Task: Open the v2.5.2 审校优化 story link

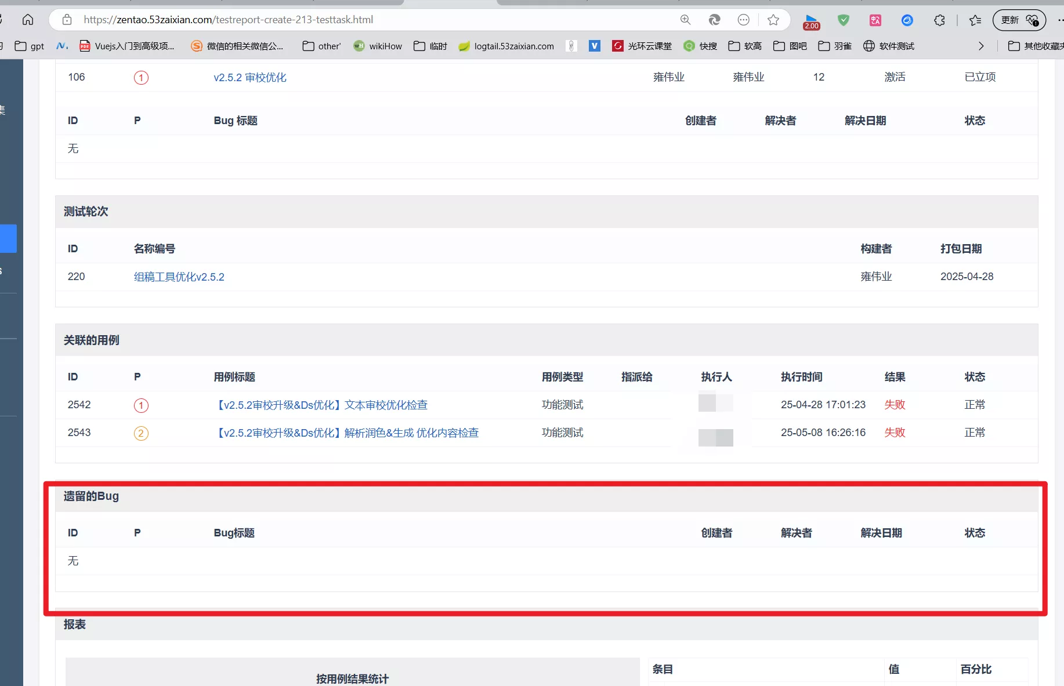Action: tap(250, 77)
